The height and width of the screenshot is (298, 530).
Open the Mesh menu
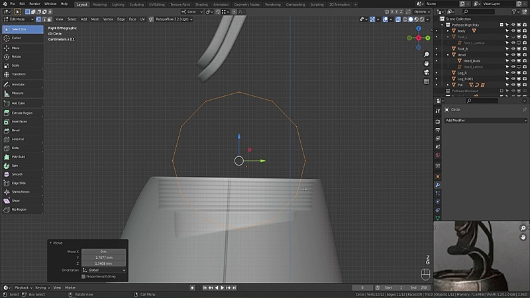pyautogui.click(x=95, y=19)
